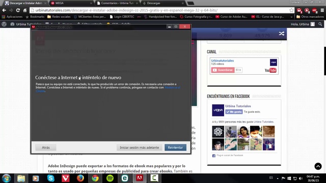Screen dimensions: 326x183
Task: Open Vivaldi from the taskbar
Action: [65, 178]
